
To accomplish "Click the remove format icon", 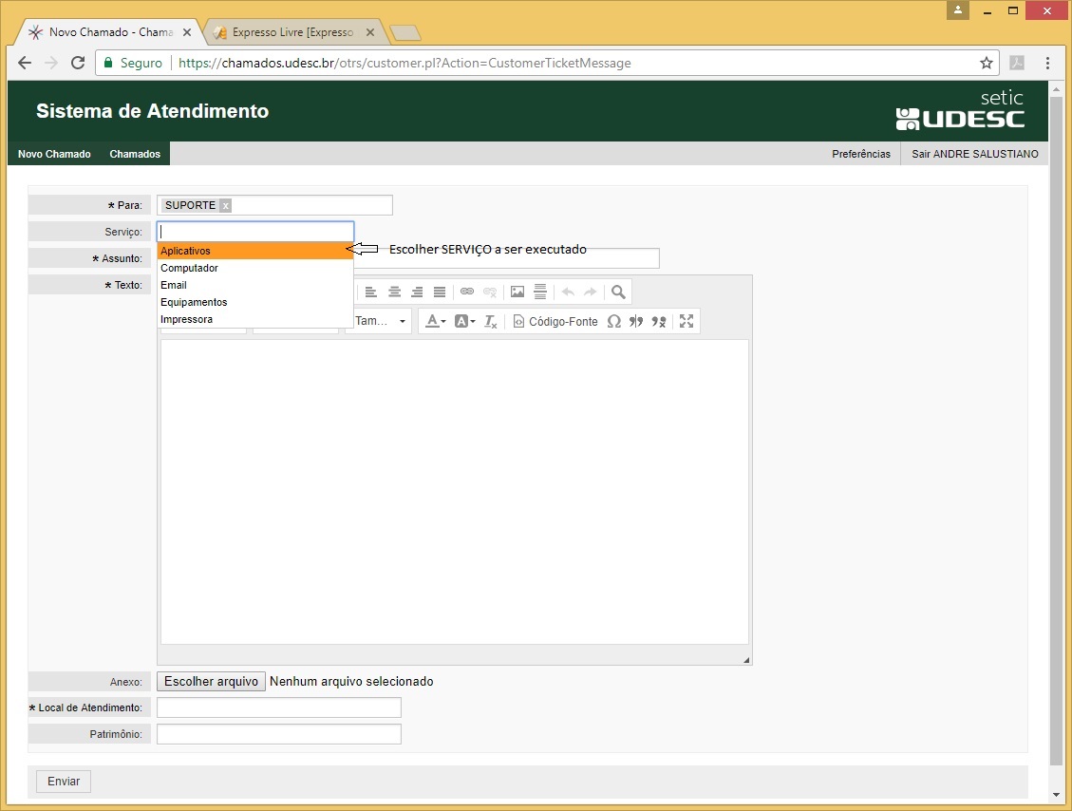I will 491,322.
